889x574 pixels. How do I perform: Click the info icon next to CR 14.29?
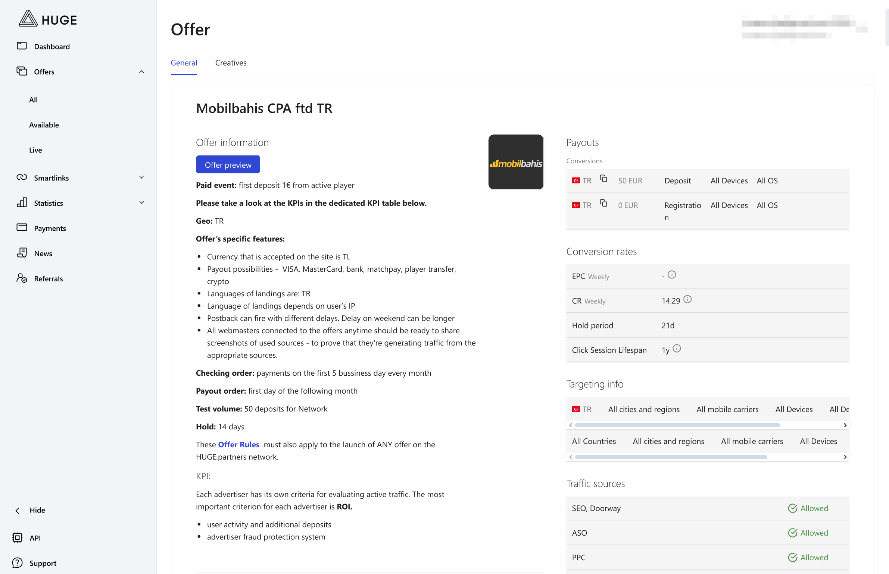pos(687,299)
